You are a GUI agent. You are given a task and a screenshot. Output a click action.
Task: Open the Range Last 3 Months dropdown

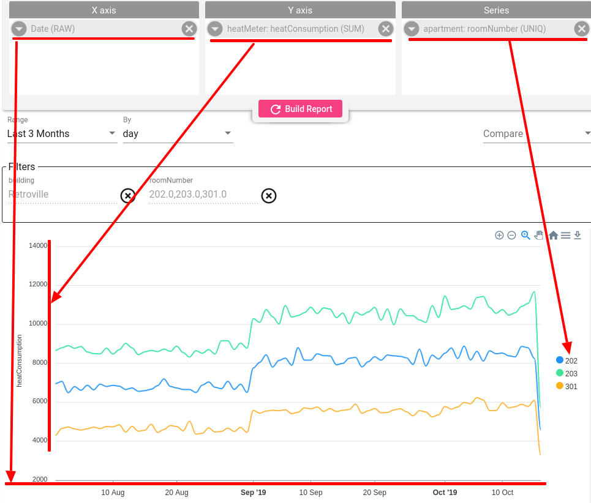[62, 133]
